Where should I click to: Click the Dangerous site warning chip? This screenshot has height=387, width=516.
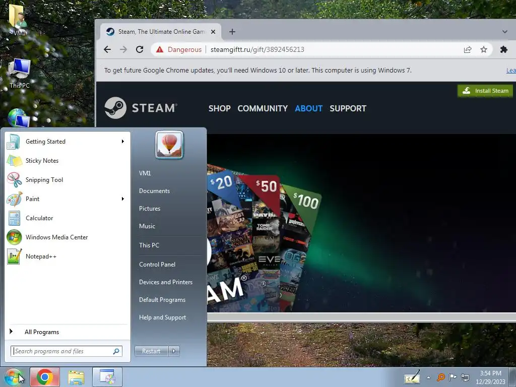click(x=179, y=49)
